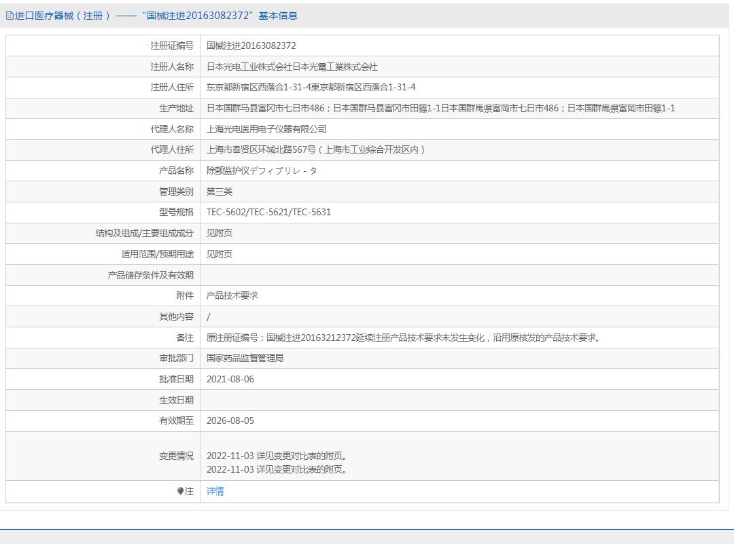Select production address 日本国群马县富冈市七日市486 text
The image size is (734, 544).
266,109
